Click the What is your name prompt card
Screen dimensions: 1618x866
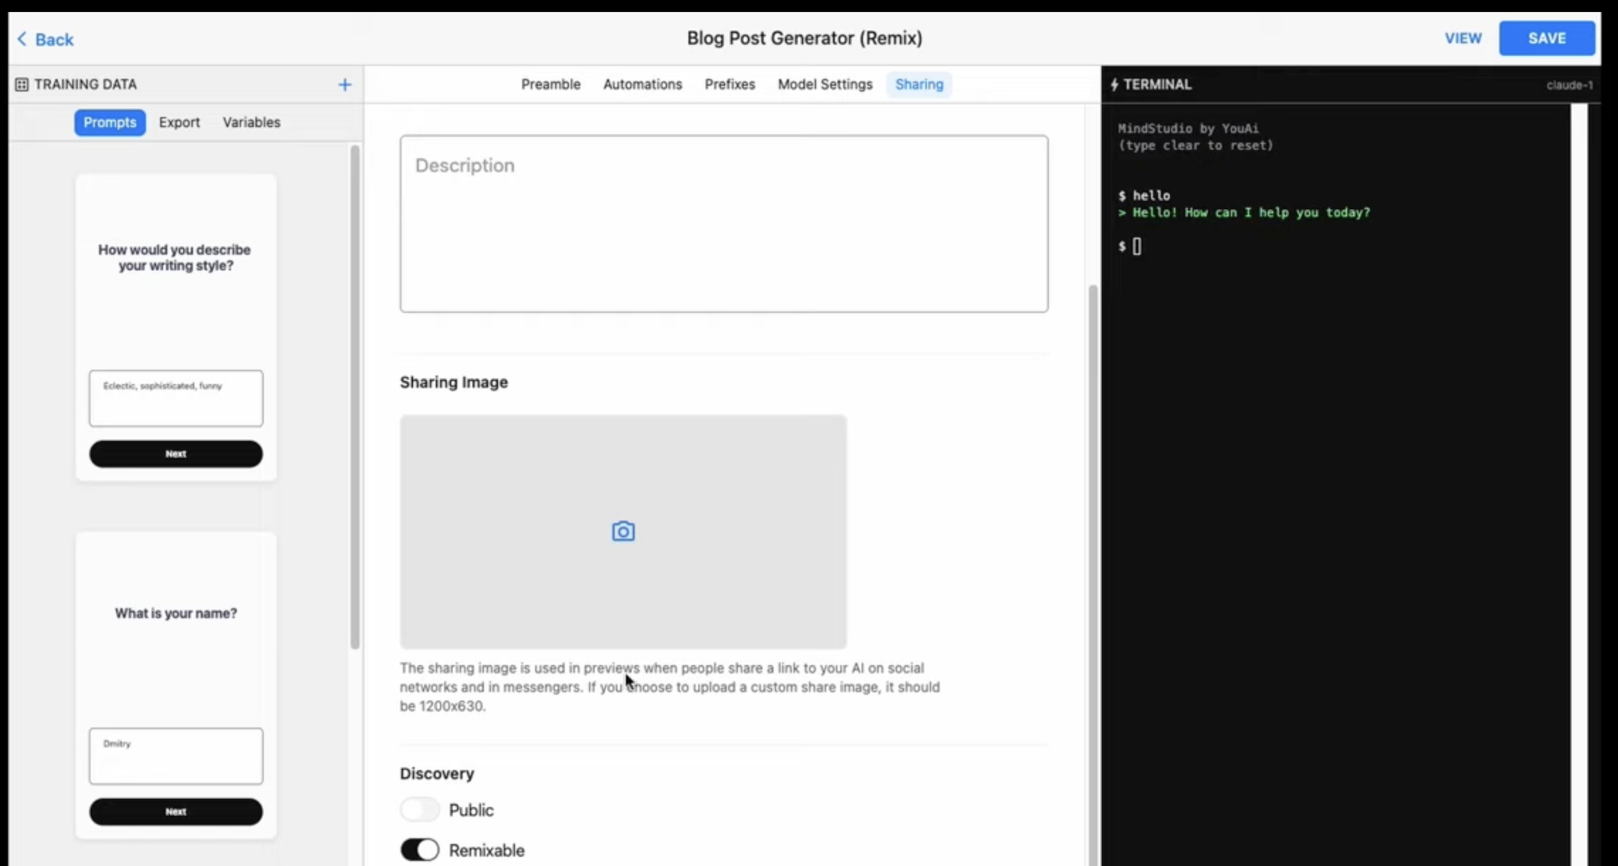pyautogui.click(x=176, y=614)
